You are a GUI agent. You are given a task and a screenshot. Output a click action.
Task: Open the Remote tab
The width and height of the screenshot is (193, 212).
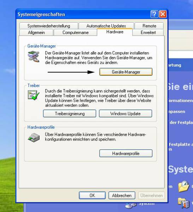pos(149,26)
